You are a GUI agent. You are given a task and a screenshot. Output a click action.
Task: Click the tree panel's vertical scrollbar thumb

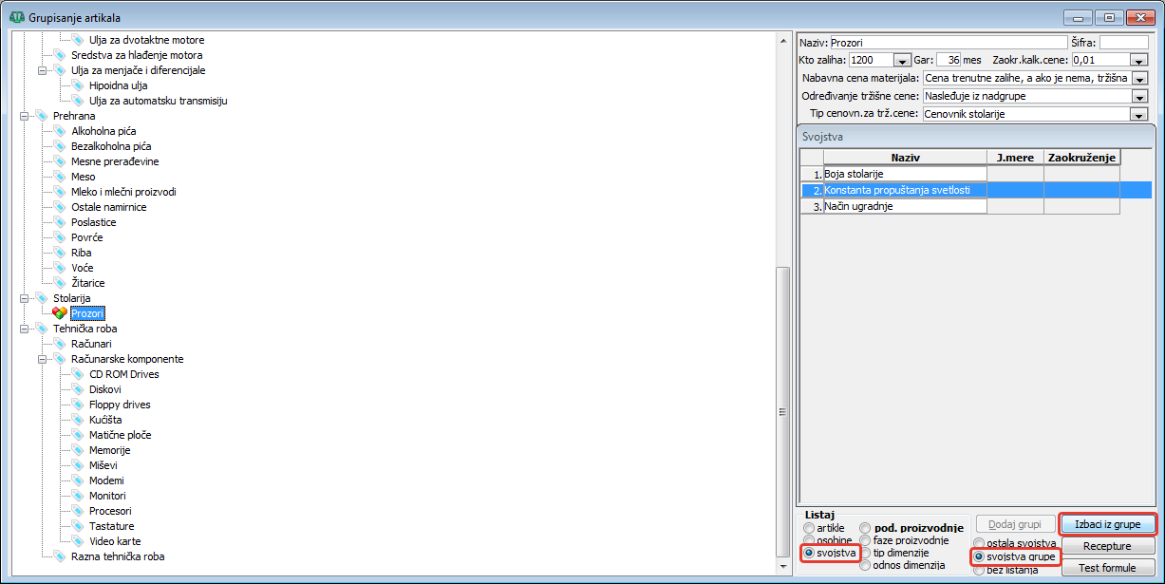tap(783, 413)
